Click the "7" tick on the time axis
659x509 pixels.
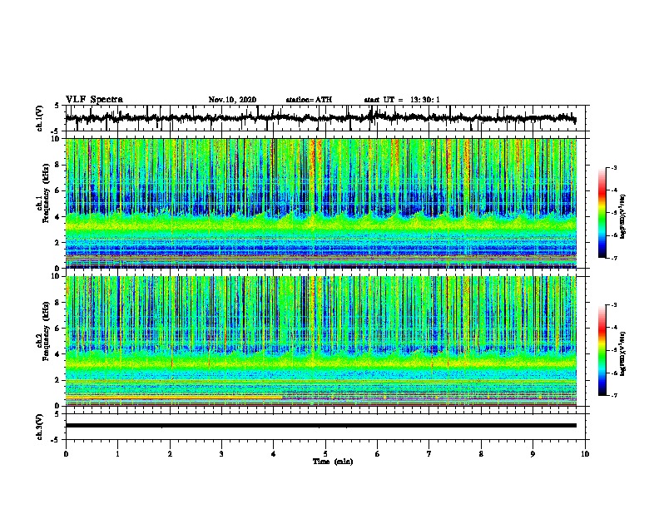tap(429, 454)
